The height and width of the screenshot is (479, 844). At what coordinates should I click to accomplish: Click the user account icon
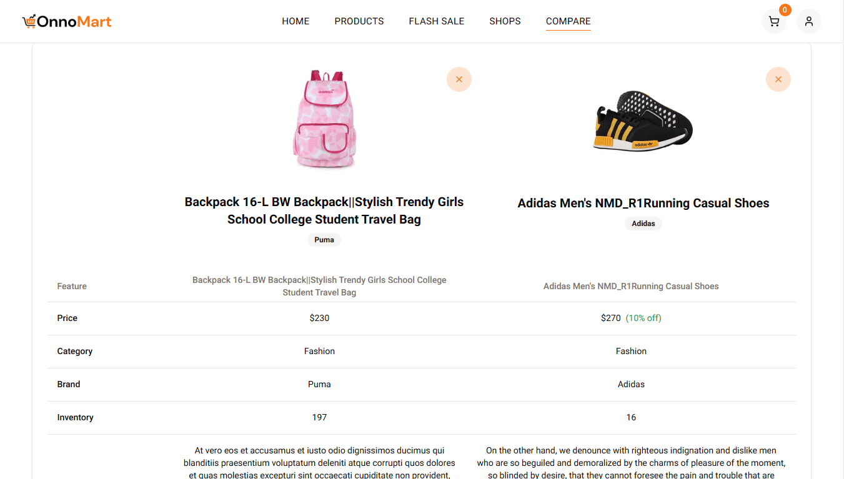pyautogui.click(x=809, y=21)
